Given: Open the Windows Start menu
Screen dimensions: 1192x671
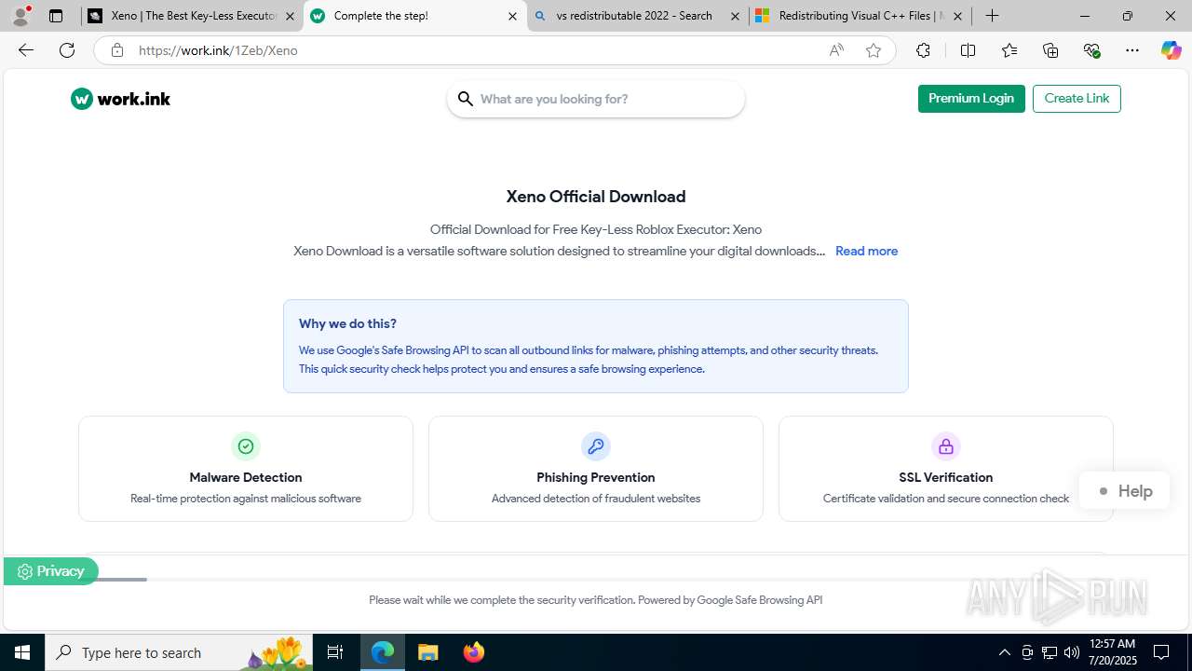Looking at the screenshot, I should click(22, 652).
